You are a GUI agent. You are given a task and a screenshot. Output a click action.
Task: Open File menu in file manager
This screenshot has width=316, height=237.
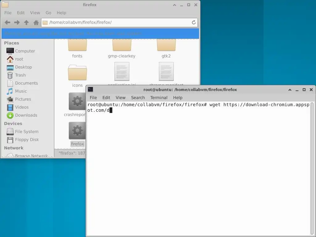click(8, 13)
